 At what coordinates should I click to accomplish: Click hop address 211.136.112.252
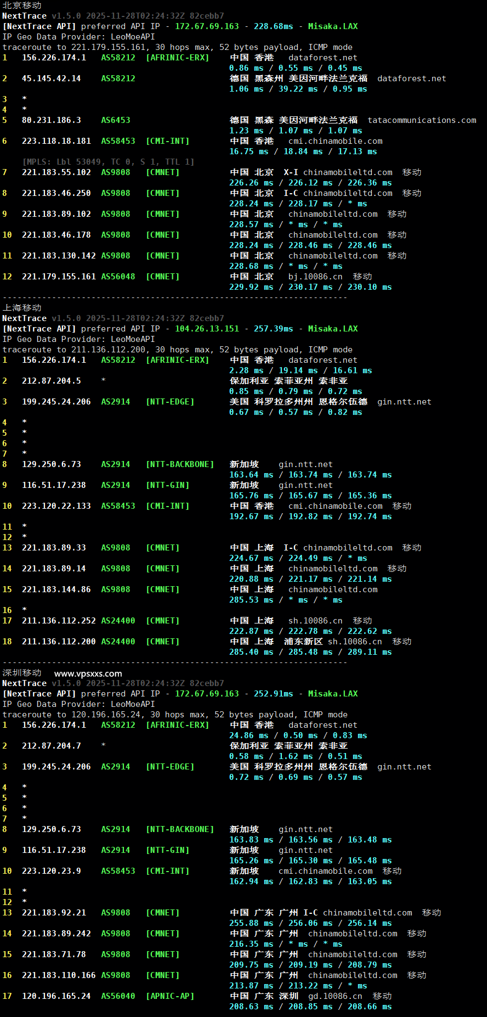[x=59, y=621]
